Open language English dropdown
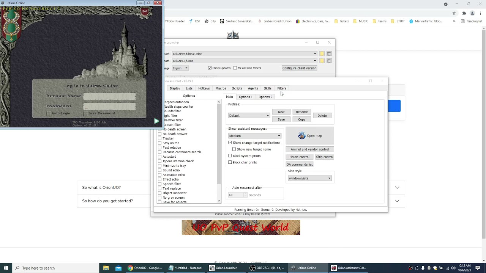The image size is (486, 273). click(x=180, y=68)
